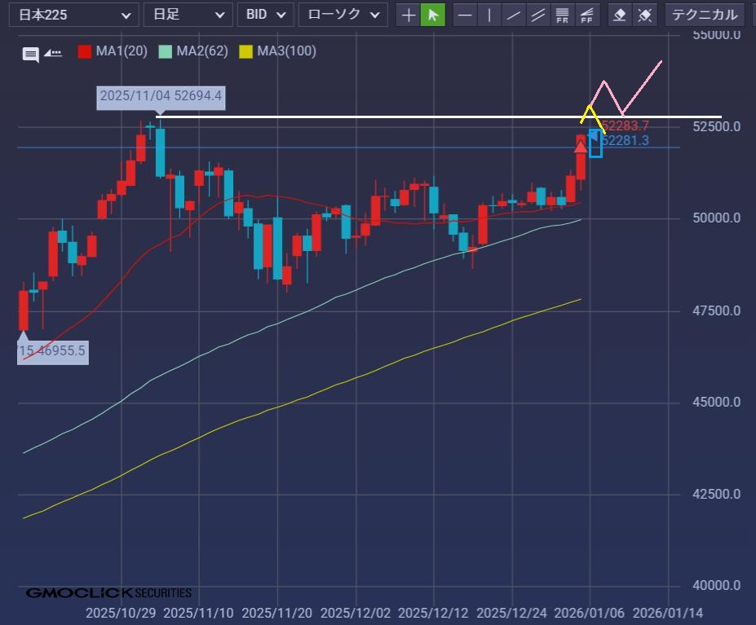
Task: Expand the 日足 timeframe dropdown
Action: [188, 15]
